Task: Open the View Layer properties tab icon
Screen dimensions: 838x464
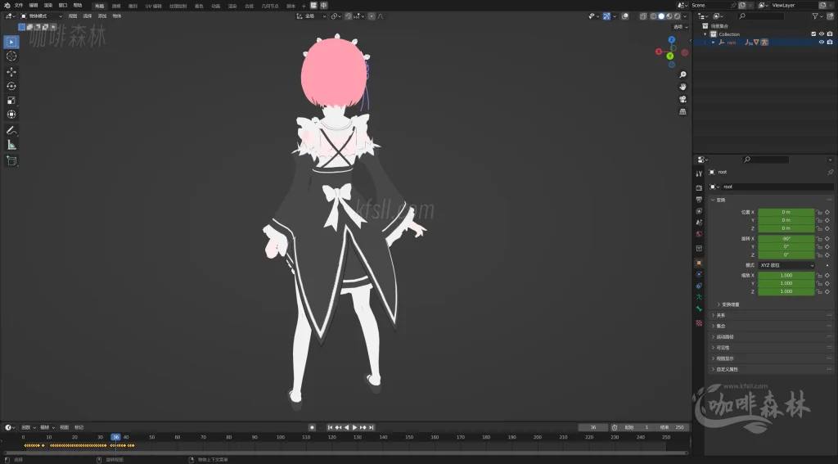Action: [x=699, y=211]
